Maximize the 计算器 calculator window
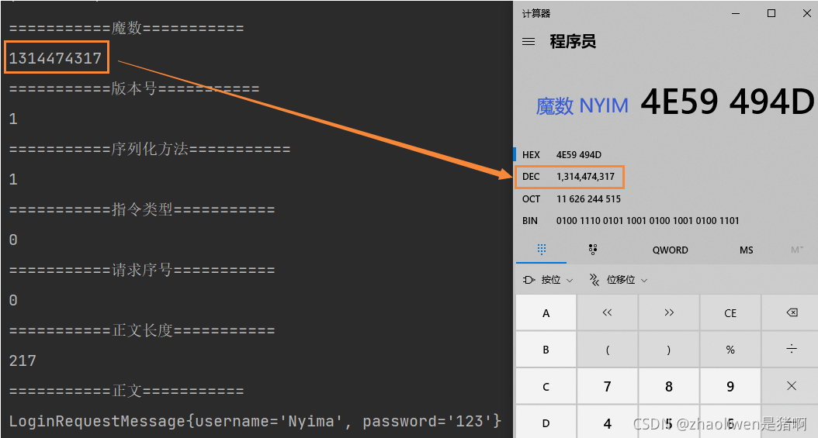 771,13
